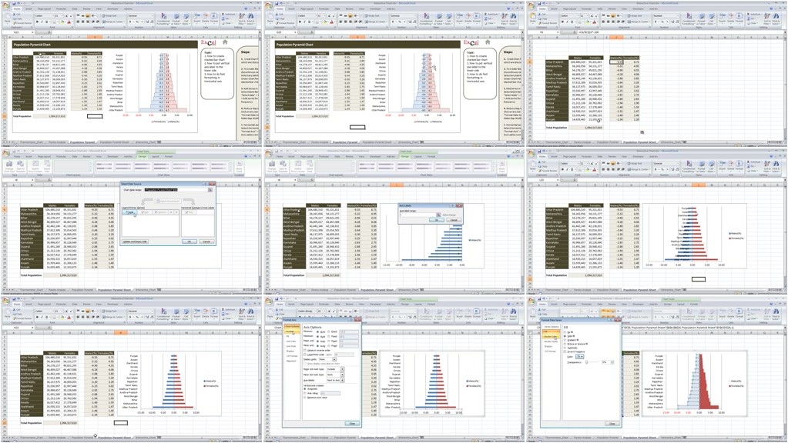Open the help icon of Select Data Source dialog

(206, 184)
